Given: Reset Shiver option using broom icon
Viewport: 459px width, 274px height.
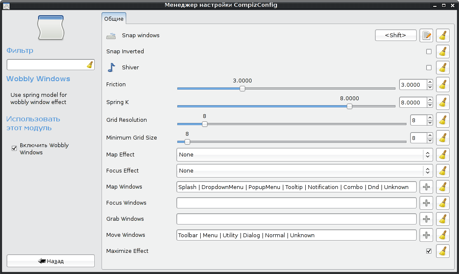Looking at the screenshot, I should tap(442, 68).
